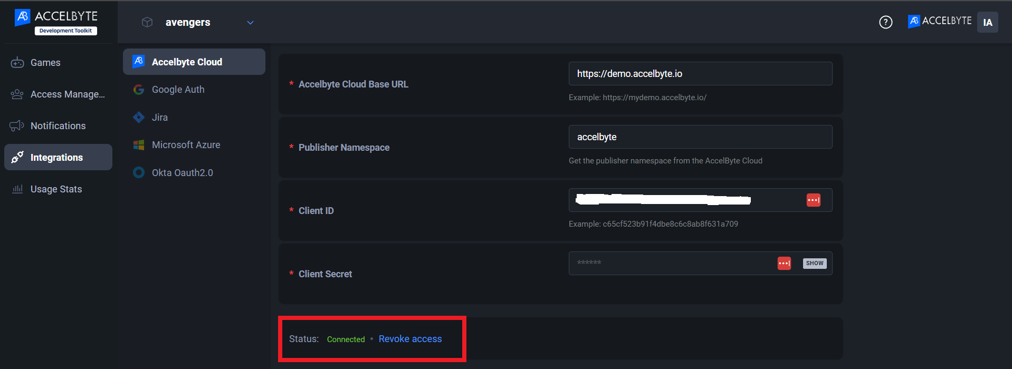Click the Accelbyte Cloud Base URL field
Screen dimensions: 1012x369
click(x=700, y=74)
